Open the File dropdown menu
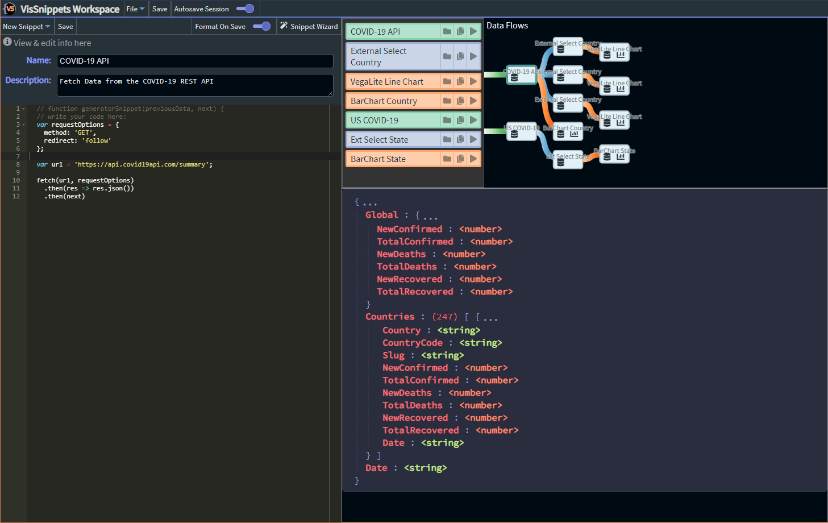This screenshot has width=828, height=523. click(x=135, y=9)
